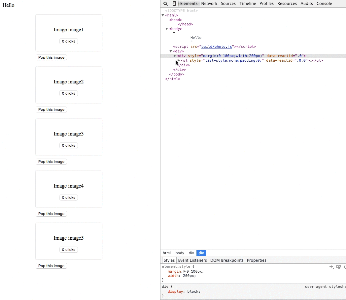Toggle the device mode phone icon

pos(174,4)
